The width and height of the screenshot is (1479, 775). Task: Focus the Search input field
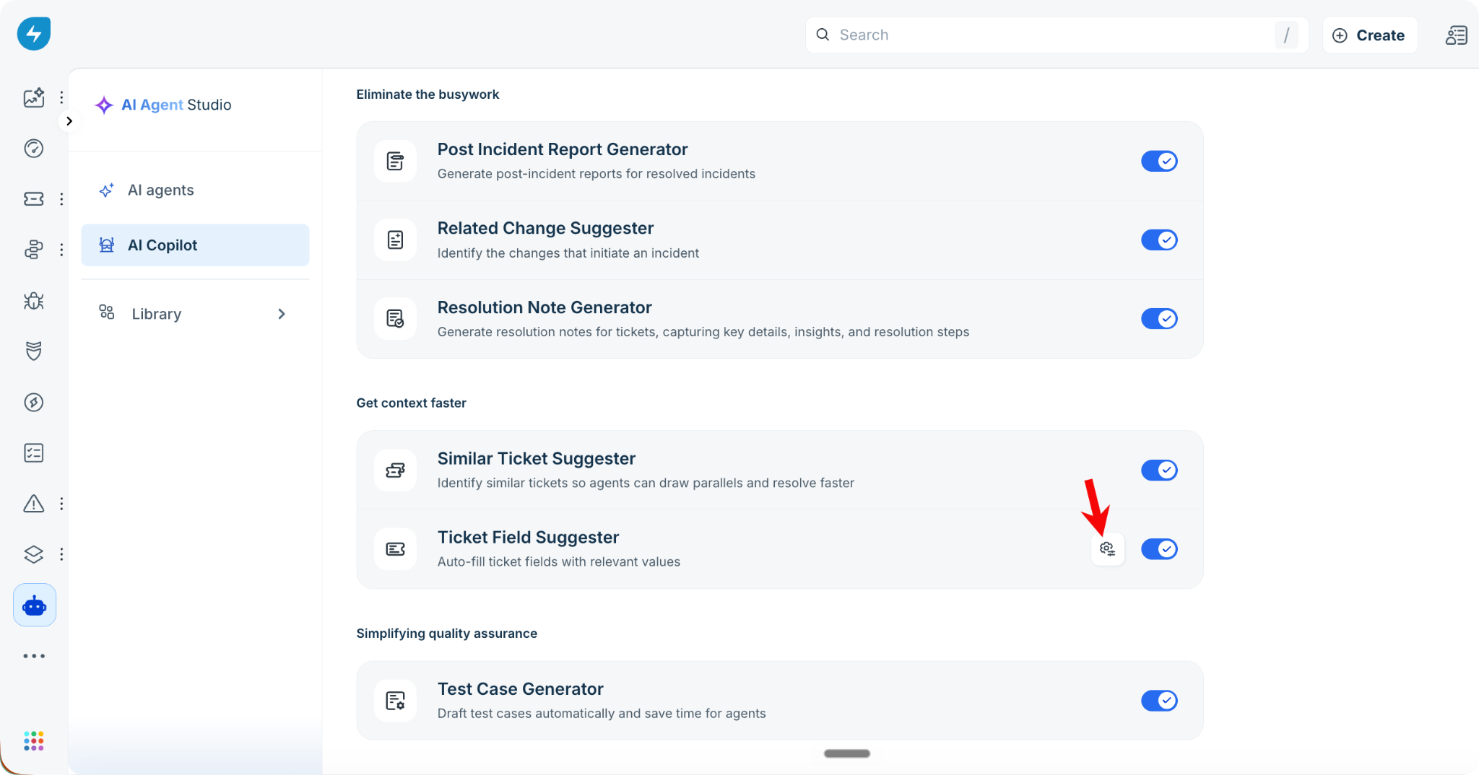click(x=1057, y=35)
